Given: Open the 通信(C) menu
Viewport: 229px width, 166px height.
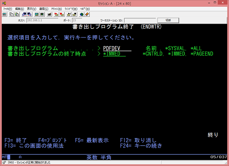Looking at the screenshot, I should (44, 9).
